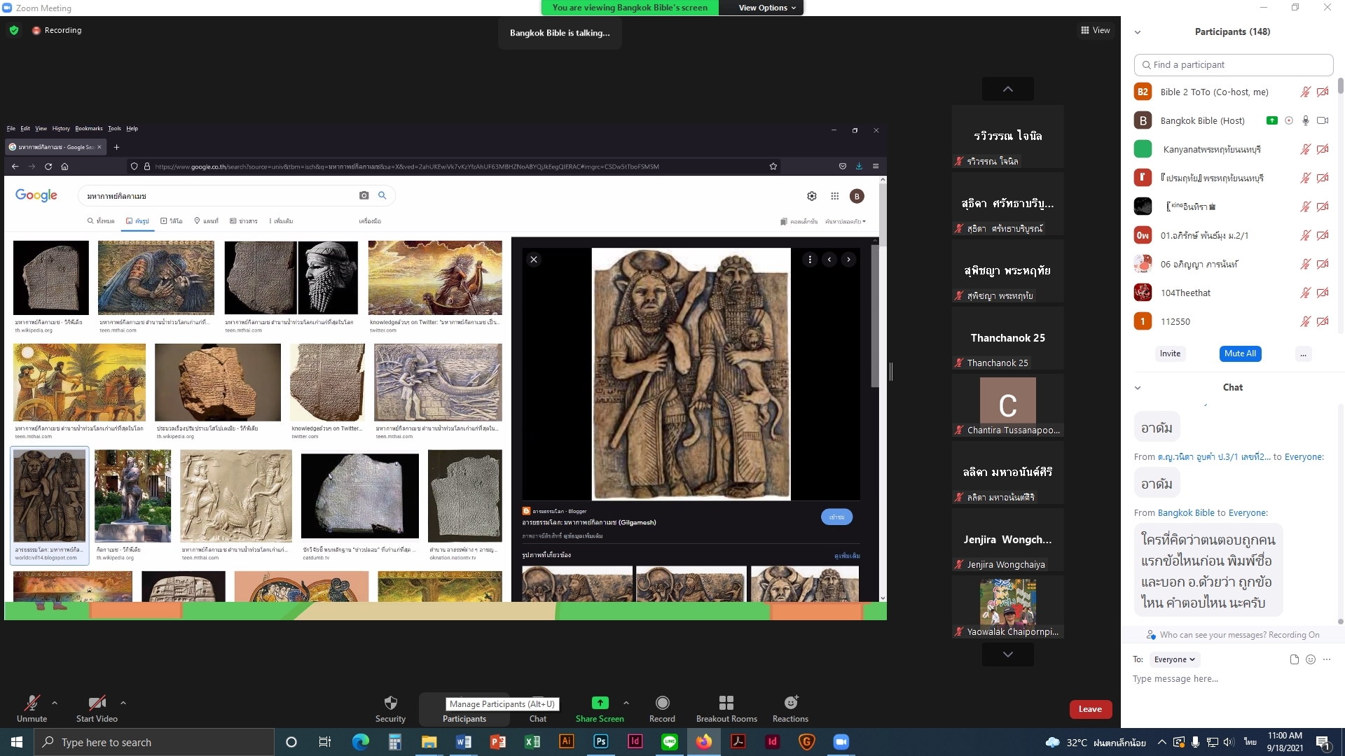Viewport: 1345px width, 756px height.
Task: Toggle video icon for Bible 2 ToTo
Action: tap(1323, 92)
